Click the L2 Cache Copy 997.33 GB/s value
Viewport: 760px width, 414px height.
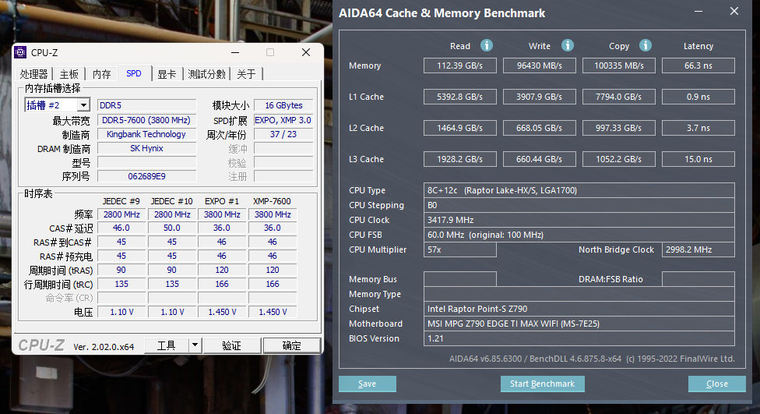619,128
